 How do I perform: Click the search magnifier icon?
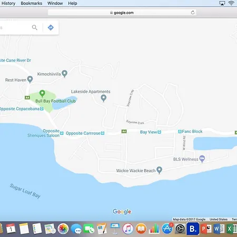tap(35, 27)
